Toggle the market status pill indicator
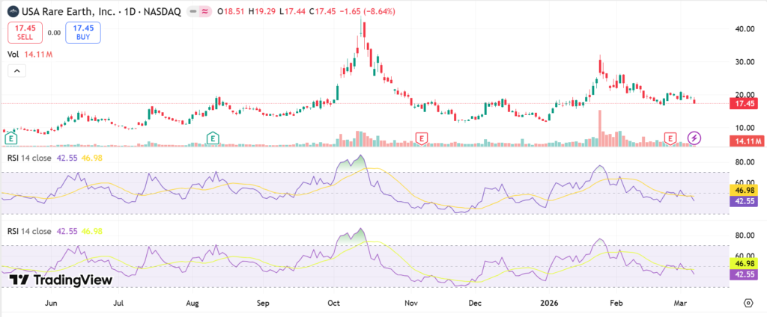Image resolution: width=767 pixels, height=317 pixels. click(x=199, y=10)
